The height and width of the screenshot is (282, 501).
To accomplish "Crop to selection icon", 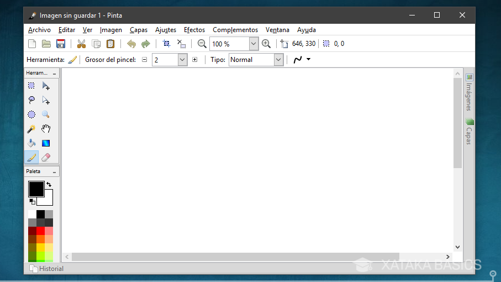I will pos(166,44).
